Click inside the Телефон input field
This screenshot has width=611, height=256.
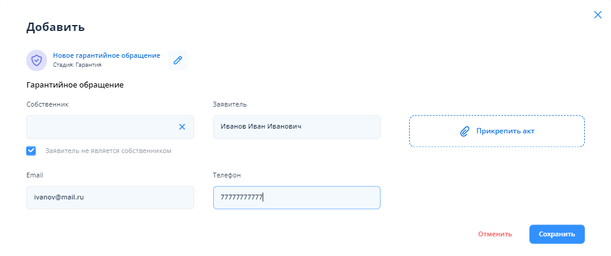click(x=297, y=198)
